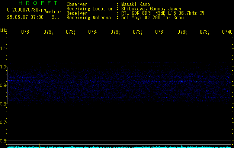
Task: Click the 0734 time marker
Action: point(93,32)
